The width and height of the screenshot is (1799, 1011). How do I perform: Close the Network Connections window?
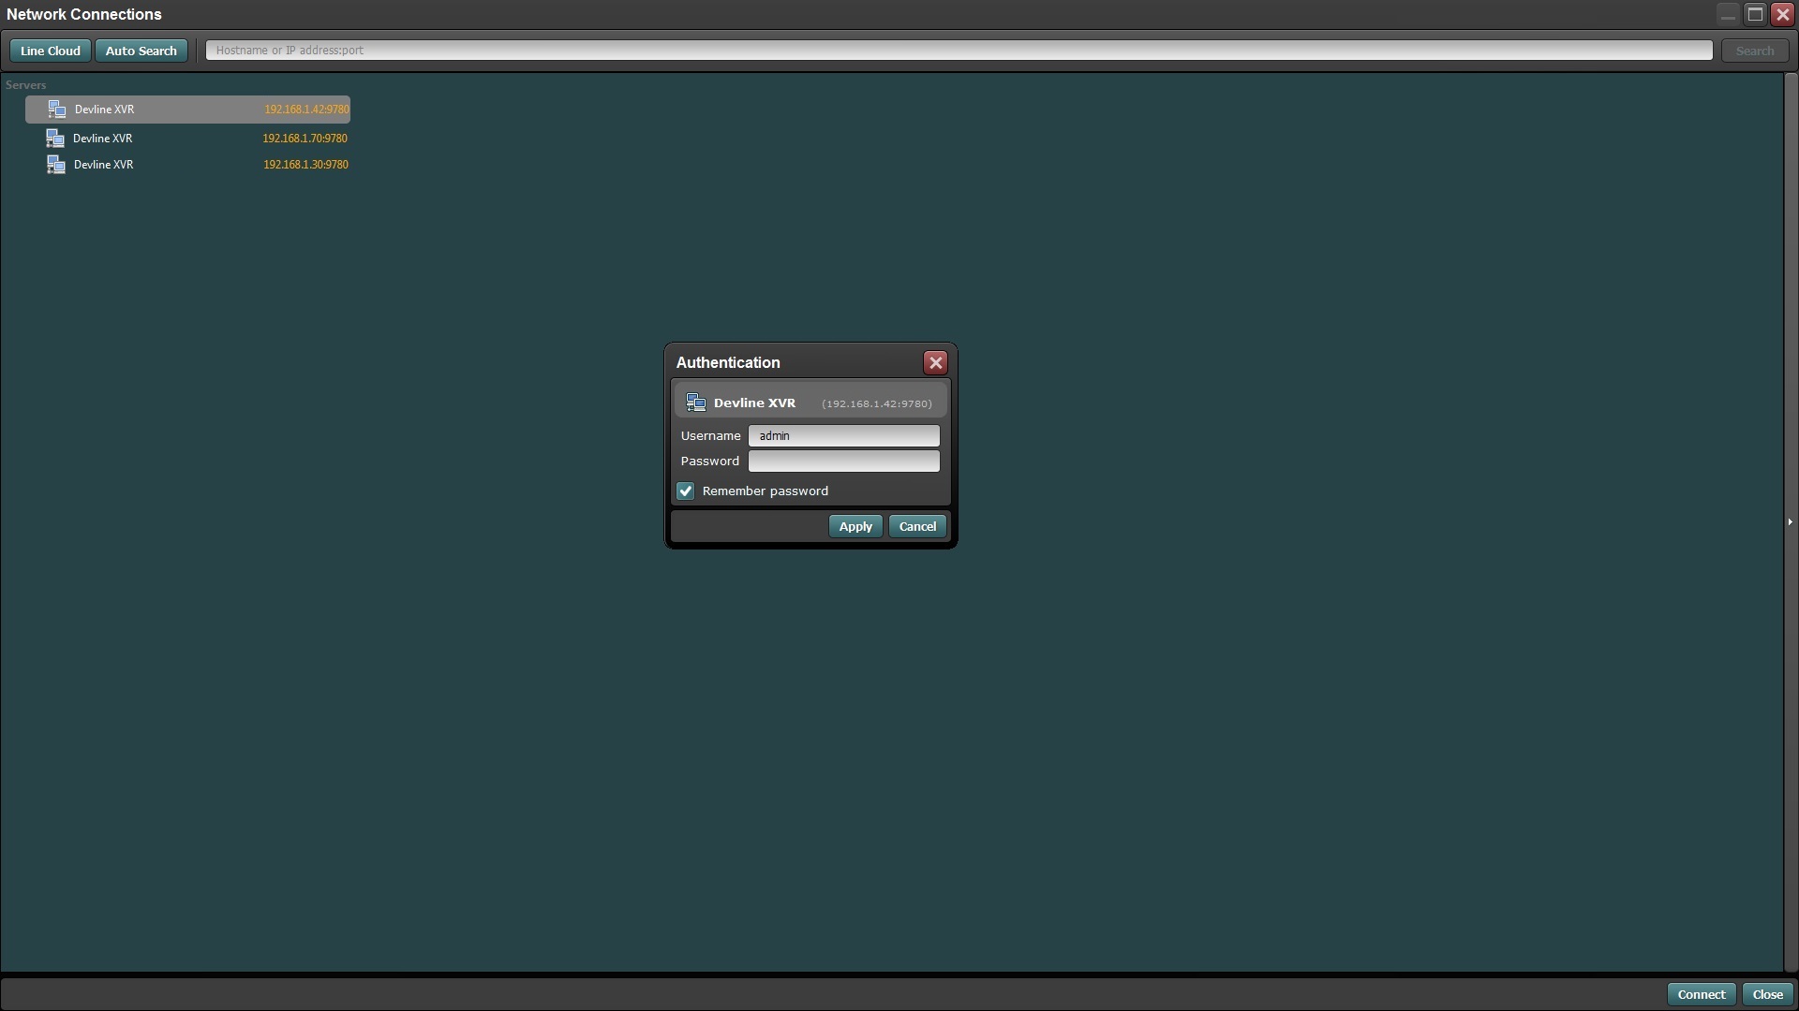[1782, 14]
